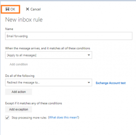Open the Exchange Account test recipient link
136x135 pixels.
click(x=111, y=83)
